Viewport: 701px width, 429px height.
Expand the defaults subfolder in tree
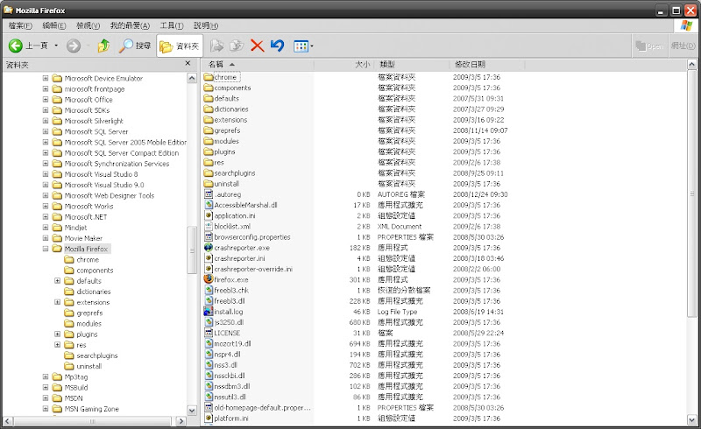point(57,281)
